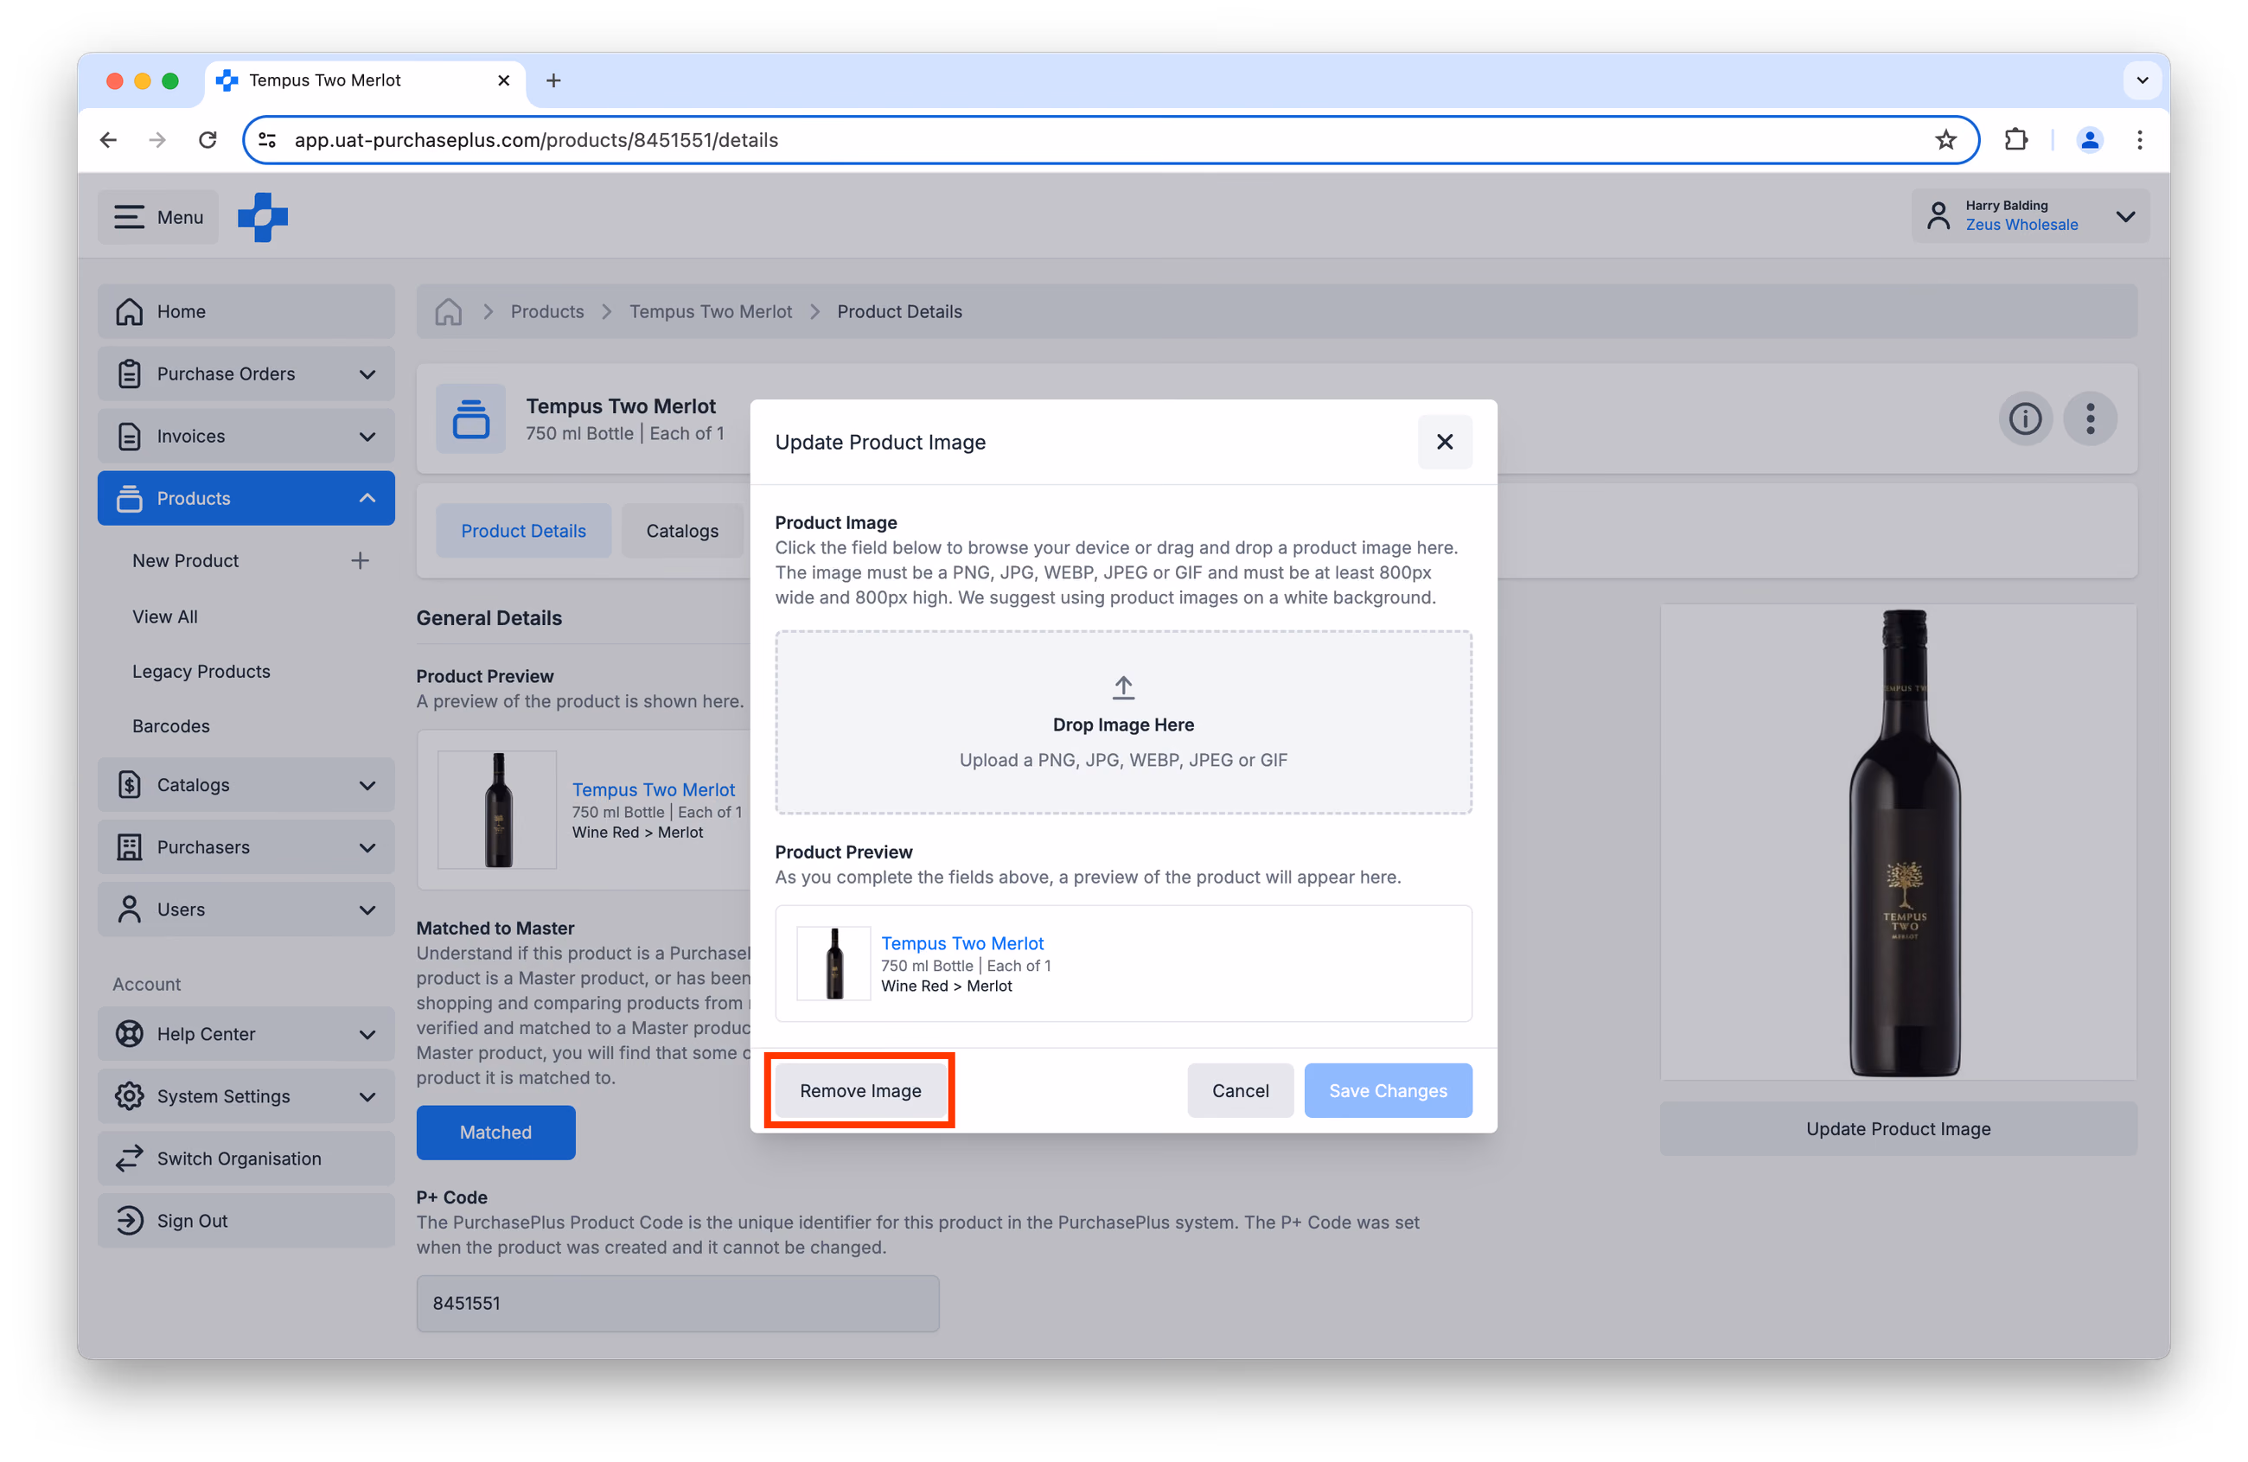Screen dimensions: 2248x1462
Task: Expand the Purchasers sidebar menu
Action: coord(246,848)
